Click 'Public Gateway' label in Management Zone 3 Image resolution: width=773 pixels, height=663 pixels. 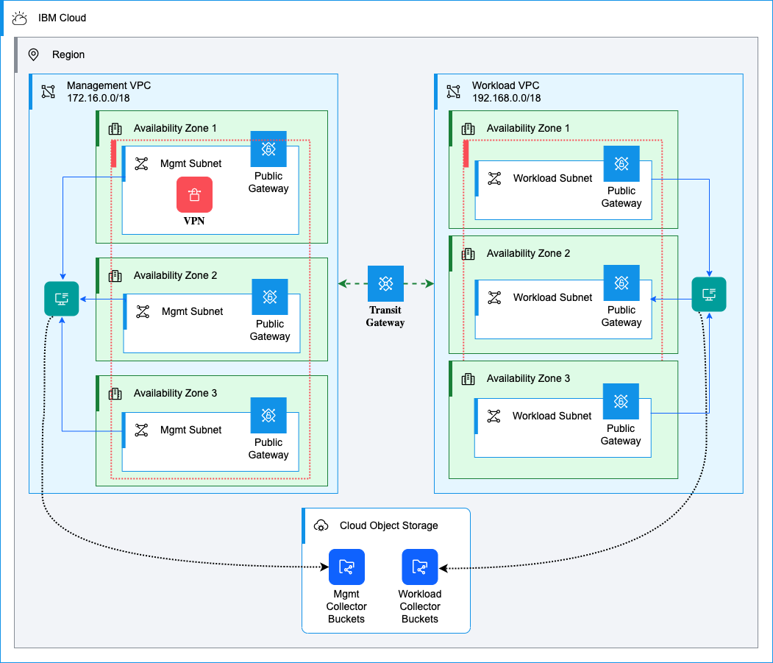click(x=268, y=449)
